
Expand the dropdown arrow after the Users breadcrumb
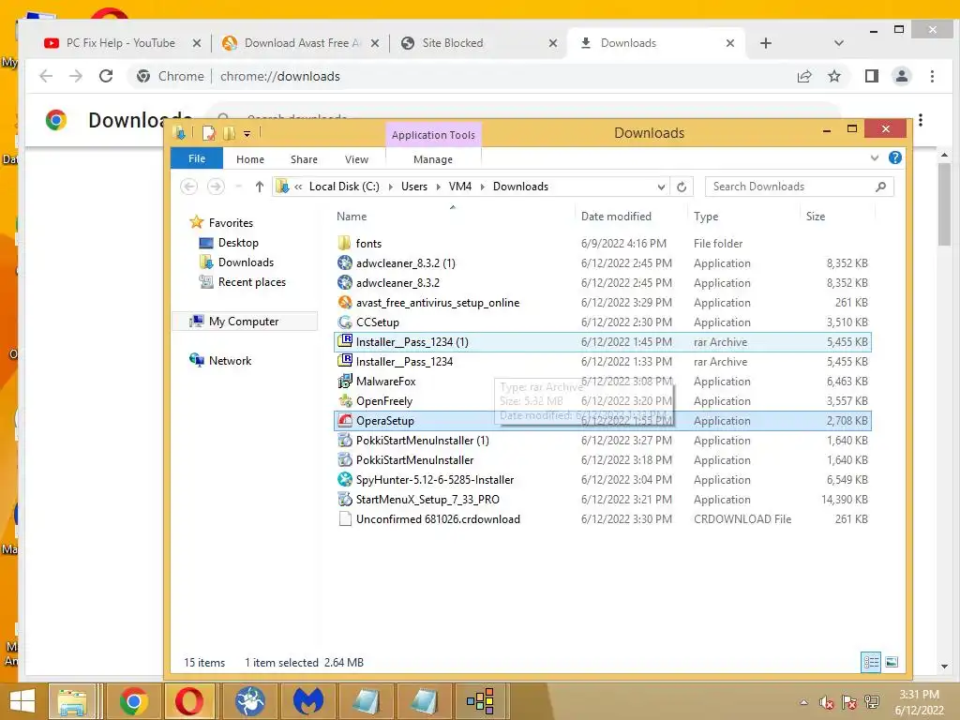pos(439,187)
